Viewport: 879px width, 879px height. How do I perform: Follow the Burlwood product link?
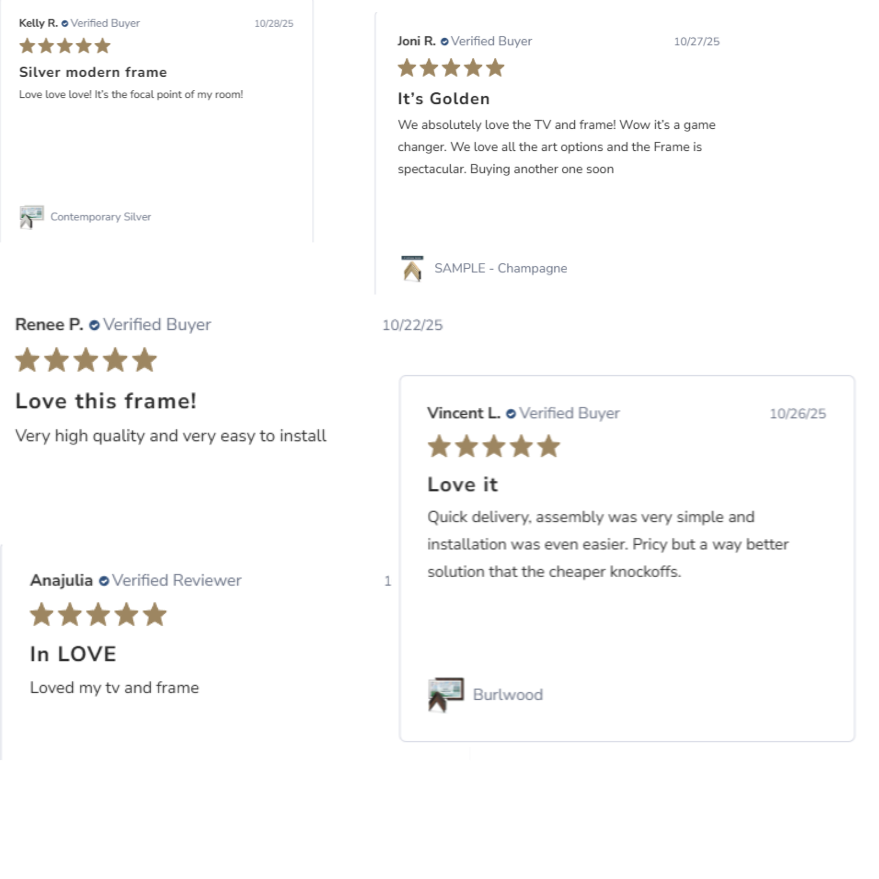point(508,695)
